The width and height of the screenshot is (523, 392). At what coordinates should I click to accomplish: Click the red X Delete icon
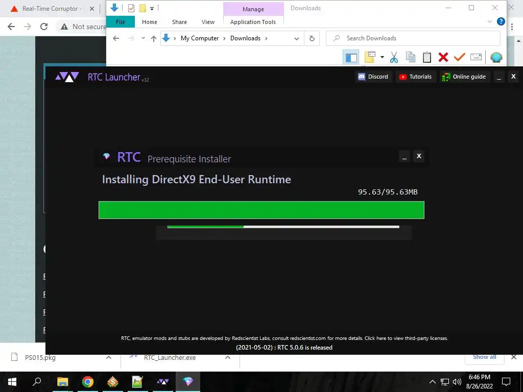tap(443, 57)
